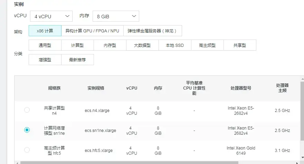Click the 平均基准 CPU 计算性能 header
304x164 pixels.
pyautogui.click(x=194, y=88)
